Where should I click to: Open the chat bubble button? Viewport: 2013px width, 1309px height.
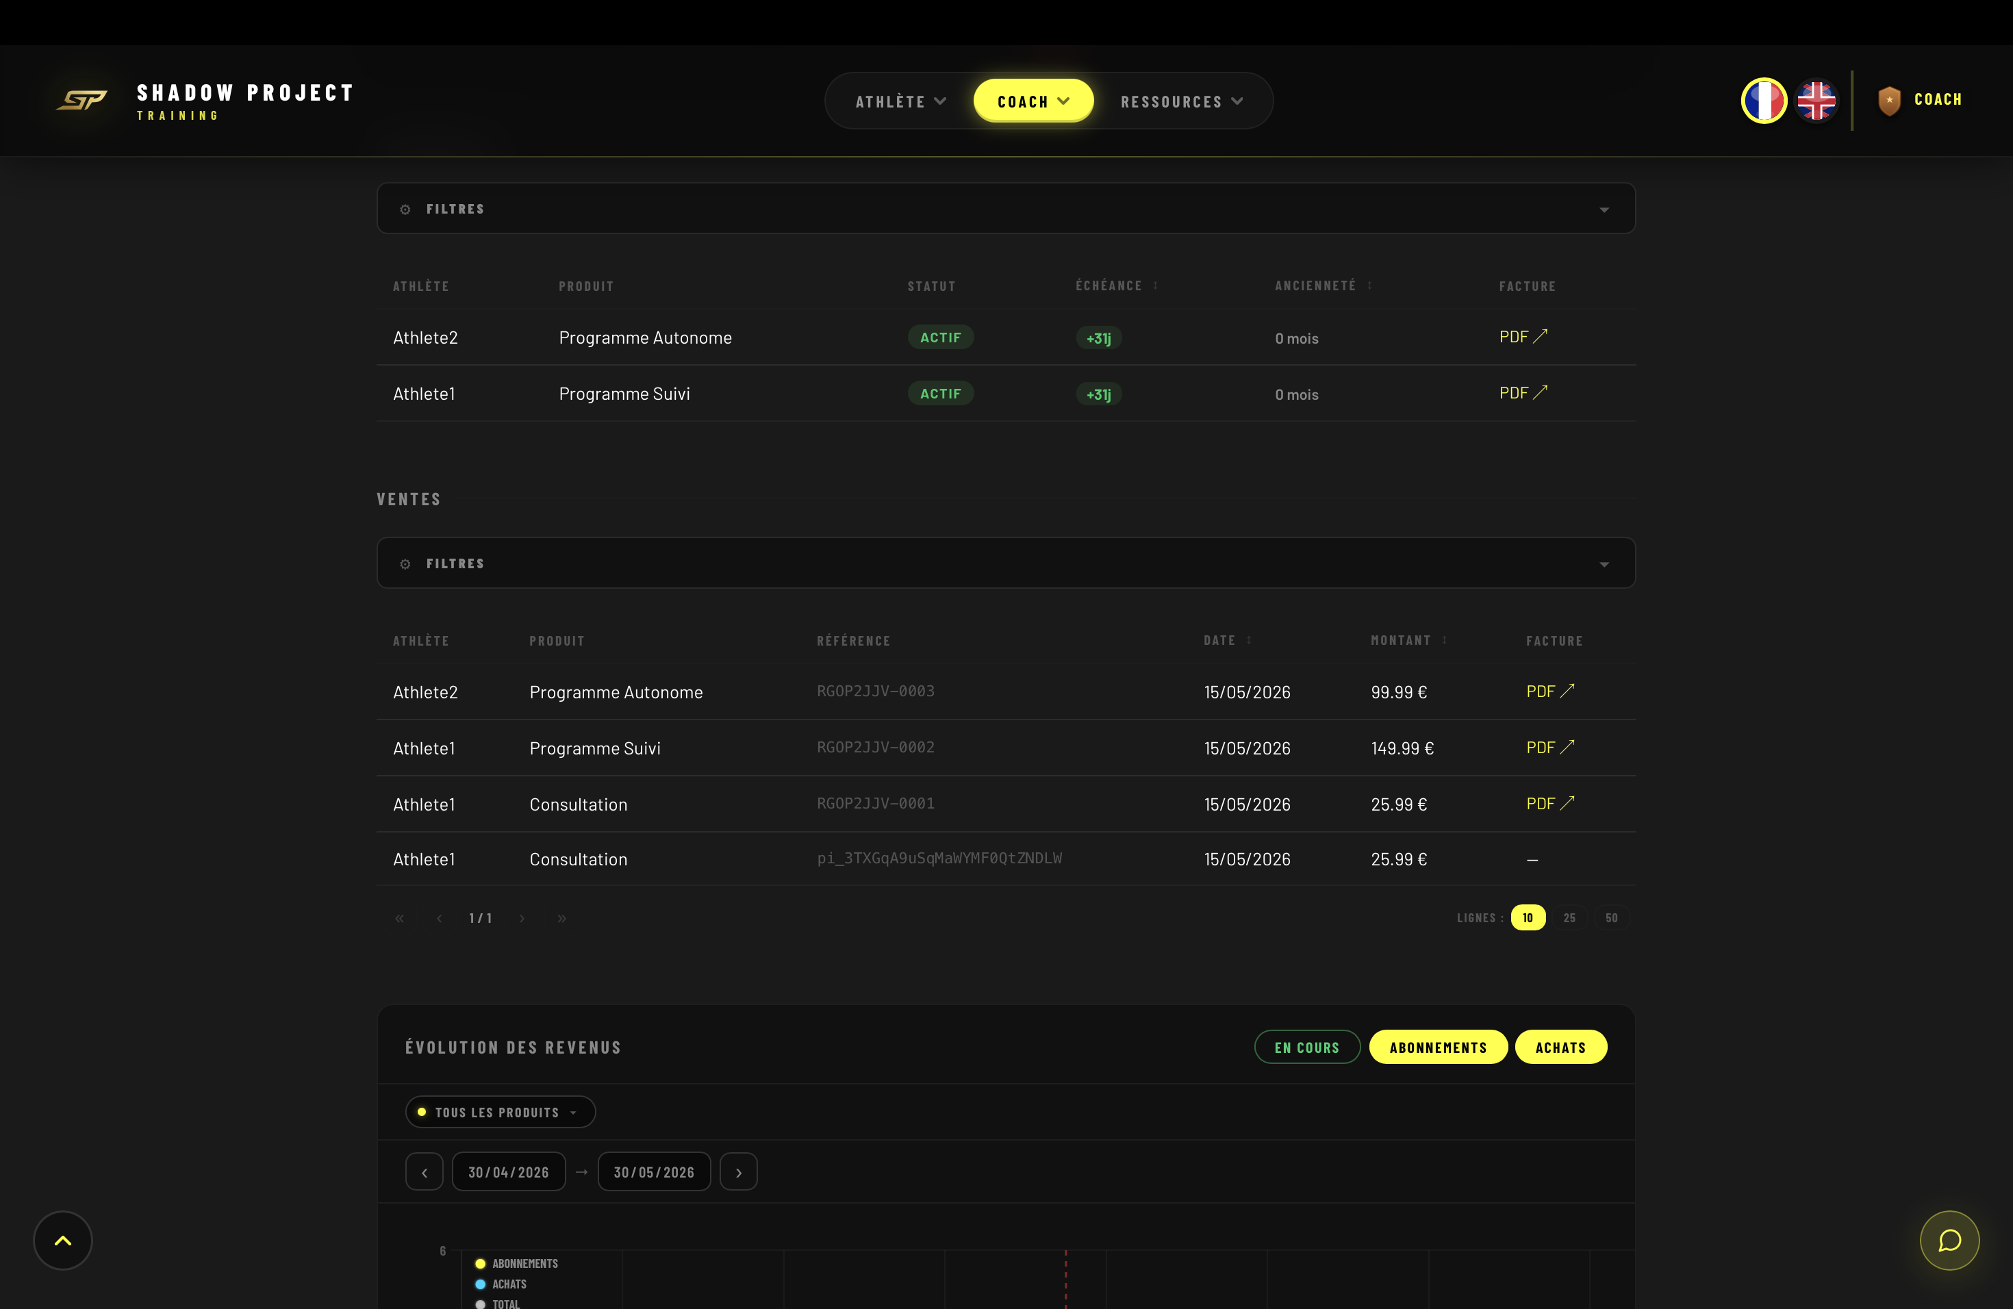click(x=1949, y=1241)
